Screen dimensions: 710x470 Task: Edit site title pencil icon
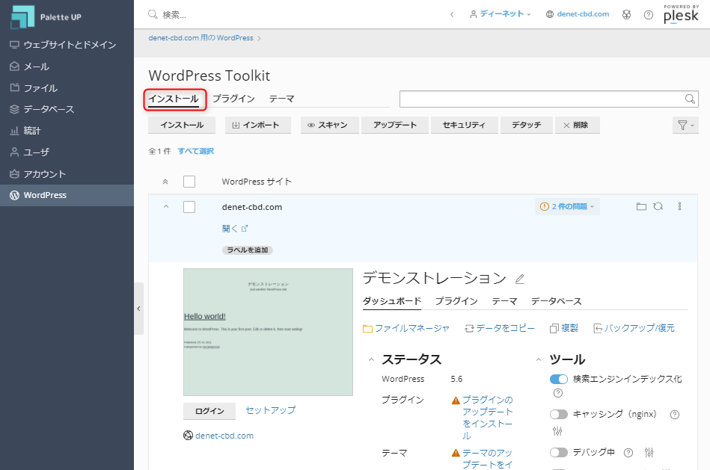coord(519,279)
